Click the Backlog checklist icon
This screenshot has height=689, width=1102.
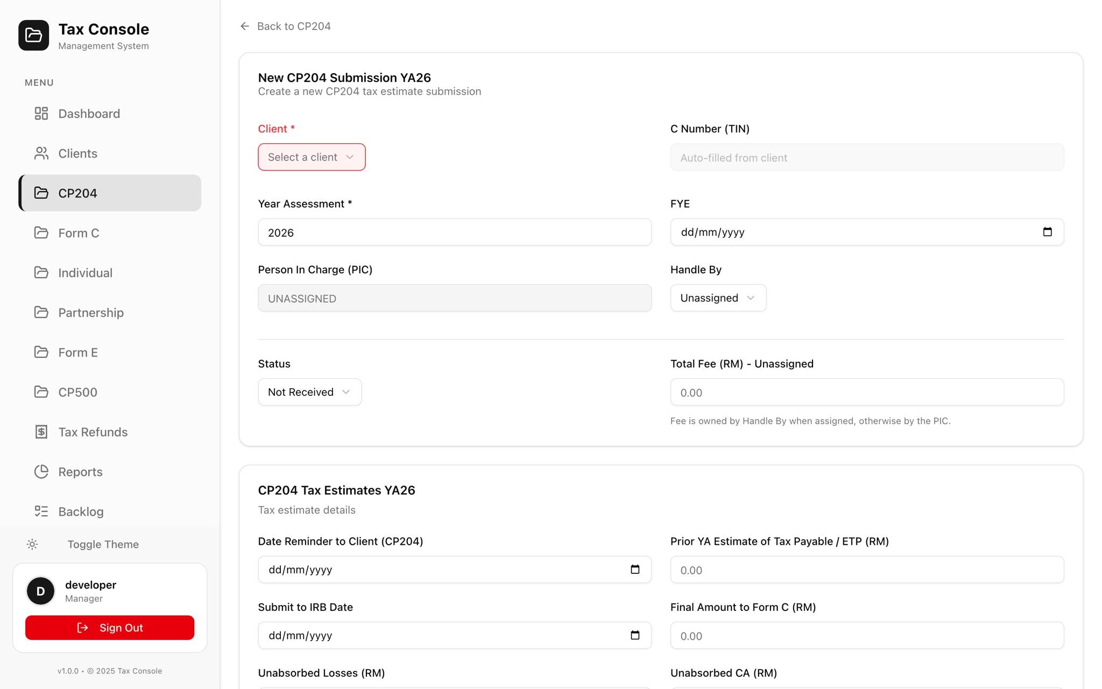(x=41, y=511)
